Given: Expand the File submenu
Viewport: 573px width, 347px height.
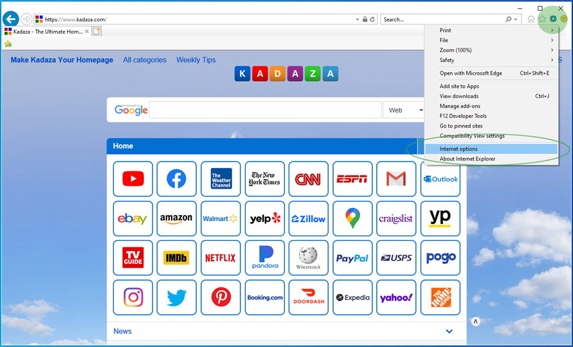Looking at the screenshot, I should click(491, 40).
